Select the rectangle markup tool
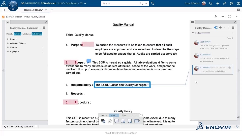Image resolution: width=242 pixels, height=136 pixels. tap(136, 121)
